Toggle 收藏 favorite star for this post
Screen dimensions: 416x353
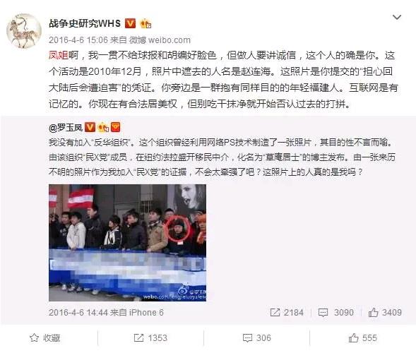pos(44,338)
